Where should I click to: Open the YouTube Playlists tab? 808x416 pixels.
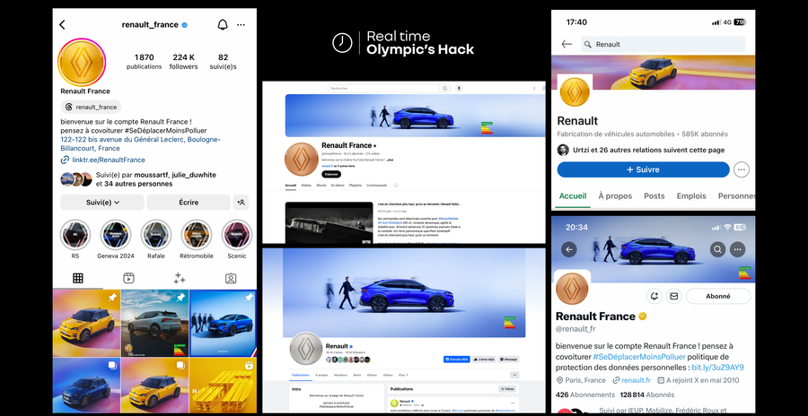[x=355, y=186]
